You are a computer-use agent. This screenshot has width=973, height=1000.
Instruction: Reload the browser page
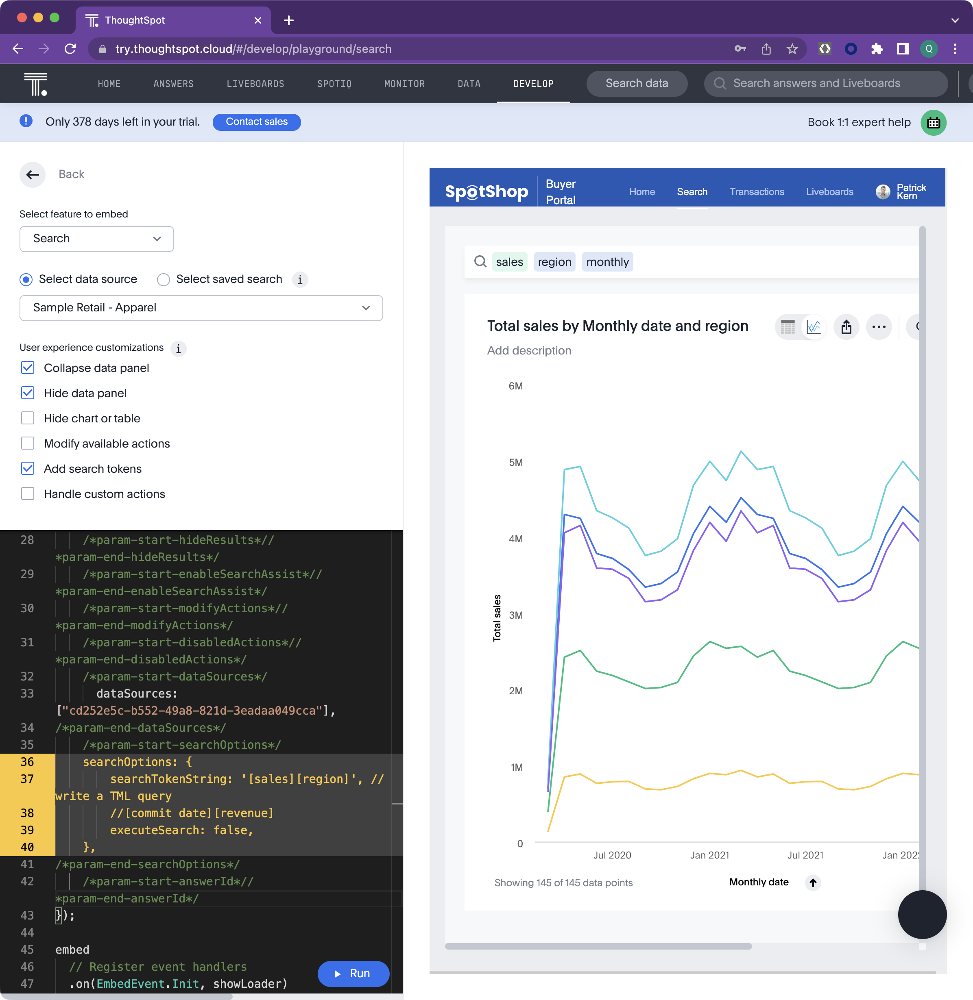click(70, 48)
